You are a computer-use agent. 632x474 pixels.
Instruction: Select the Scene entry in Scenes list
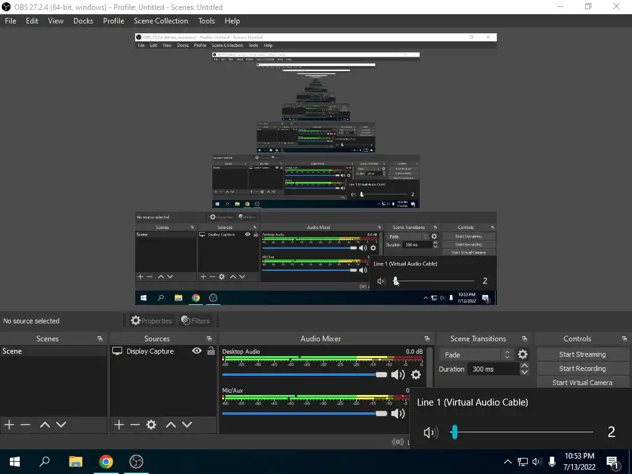pyautogui.click(x=53, y=351)
